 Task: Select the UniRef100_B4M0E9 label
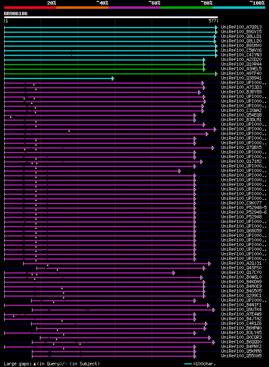pyautogui.click(x=241, y=287)
